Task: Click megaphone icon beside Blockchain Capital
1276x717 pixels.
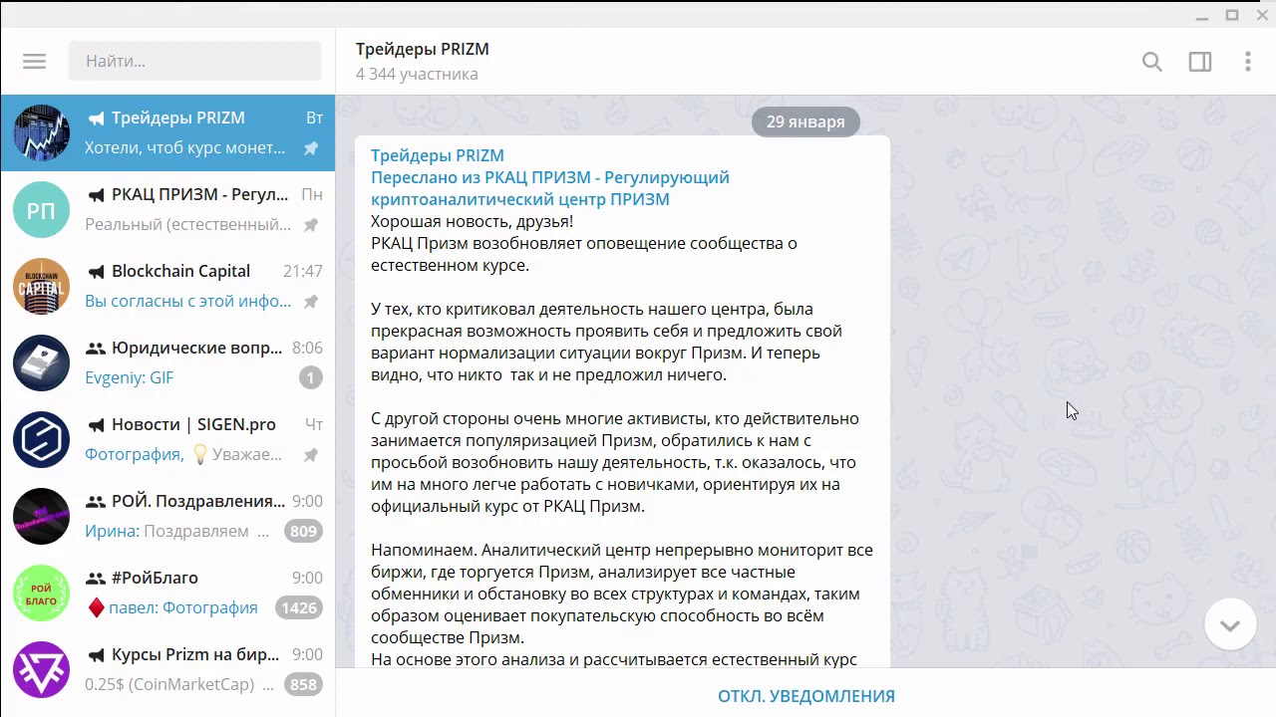Action: (x=96, y=272)
